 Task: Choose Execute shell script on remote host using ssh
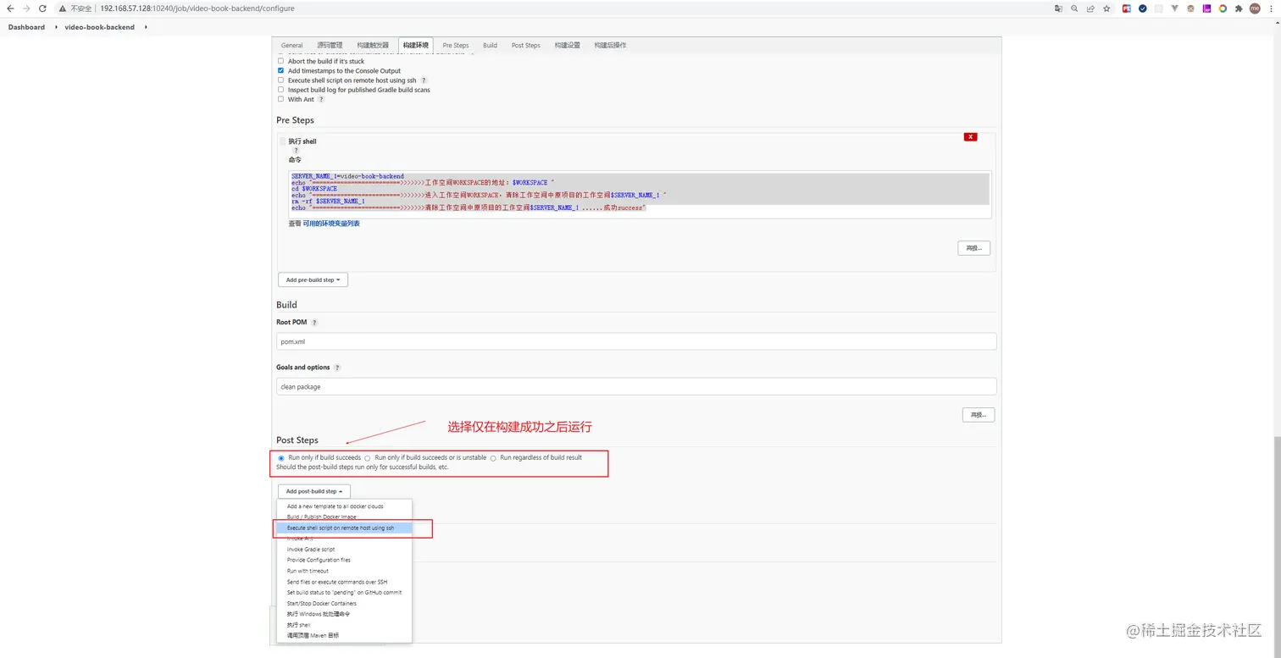pos(344,528)
